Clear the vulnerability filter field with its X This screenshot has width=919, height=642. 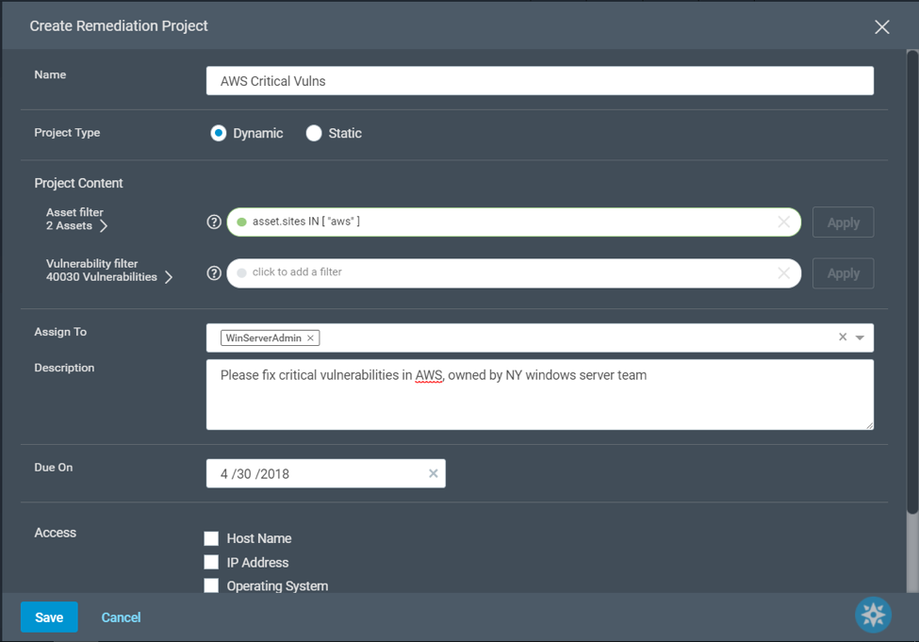[783, 272]
